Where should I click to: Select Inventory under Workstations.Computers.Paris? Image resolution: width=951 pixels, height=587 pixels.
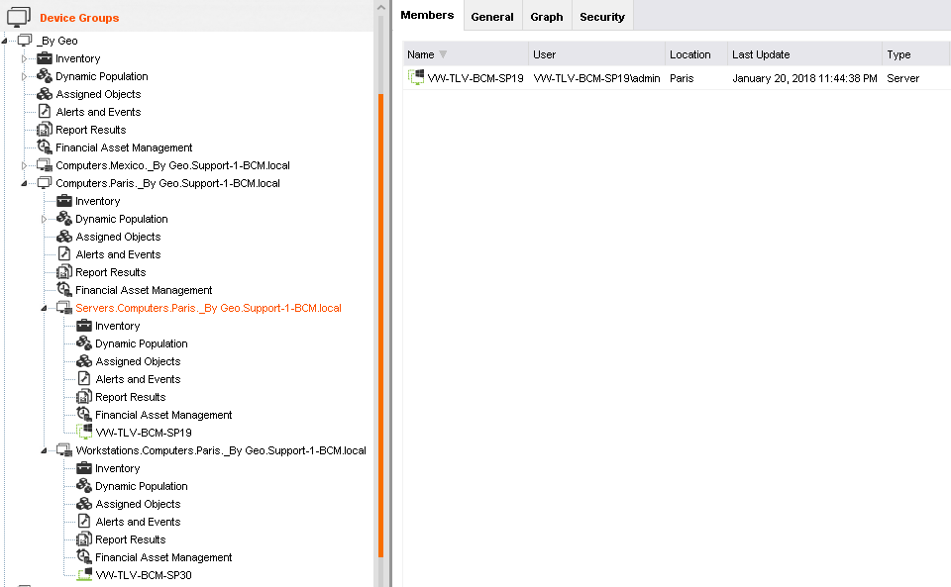click(117, 468)
